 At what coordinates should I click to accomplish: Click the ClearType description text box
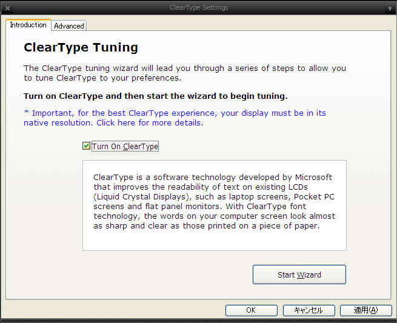click(215, 205)
